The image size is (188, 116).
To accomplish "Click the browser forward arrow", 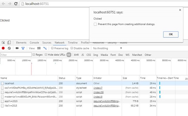I will [x=10, y=4].
